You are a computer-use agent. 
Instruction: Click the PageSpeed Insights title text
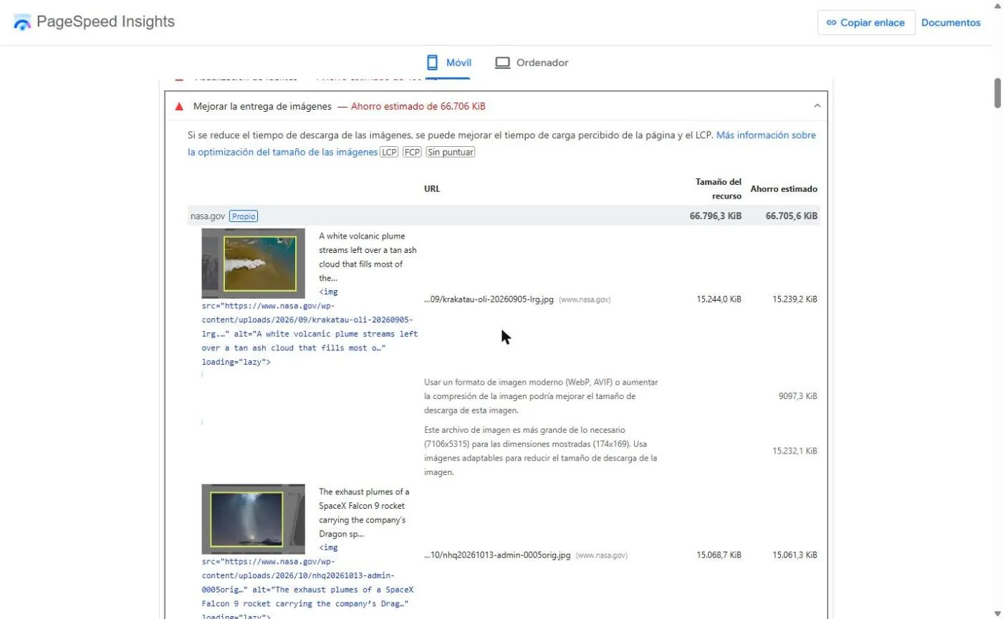tap(105, 21)
